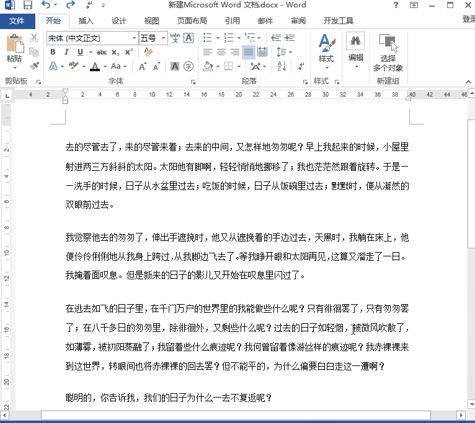
Task: Open ribbon display options icon
Action: [414, 5]
